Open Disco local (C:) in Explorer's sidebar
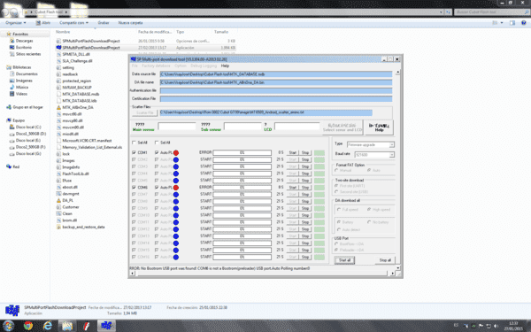This screenshot has height=332, width=531. 28,127
